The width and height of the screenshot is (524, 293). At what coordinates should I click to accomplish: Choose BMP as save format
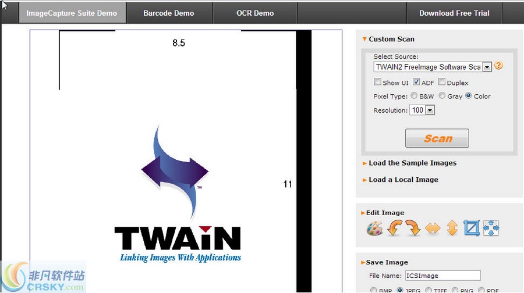(x=374, y=290)
